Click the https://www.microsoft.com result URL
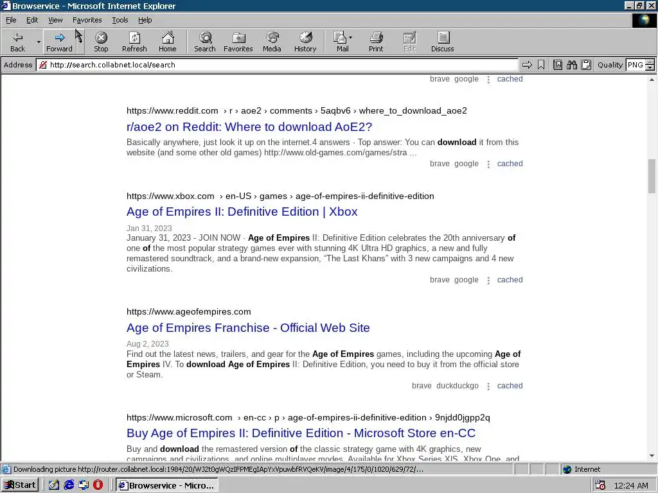This screenshot has width=658, height=493. click(179, 417)
